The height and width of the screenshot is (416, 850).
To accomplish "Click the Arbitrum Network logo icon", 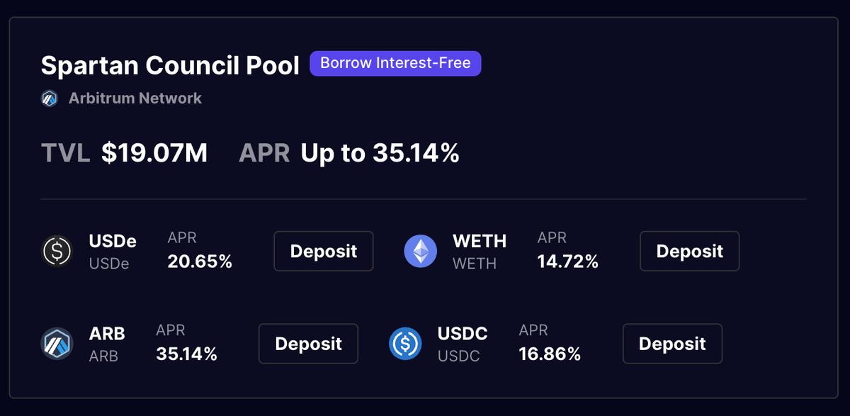I will (x=50, y=99).
